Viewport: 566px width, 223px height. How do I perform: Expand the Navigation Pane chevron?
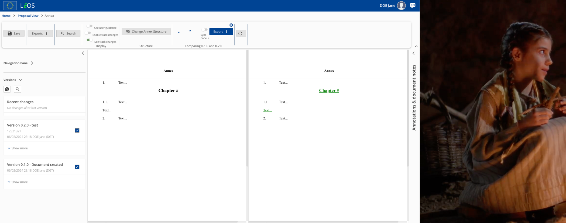32,63
